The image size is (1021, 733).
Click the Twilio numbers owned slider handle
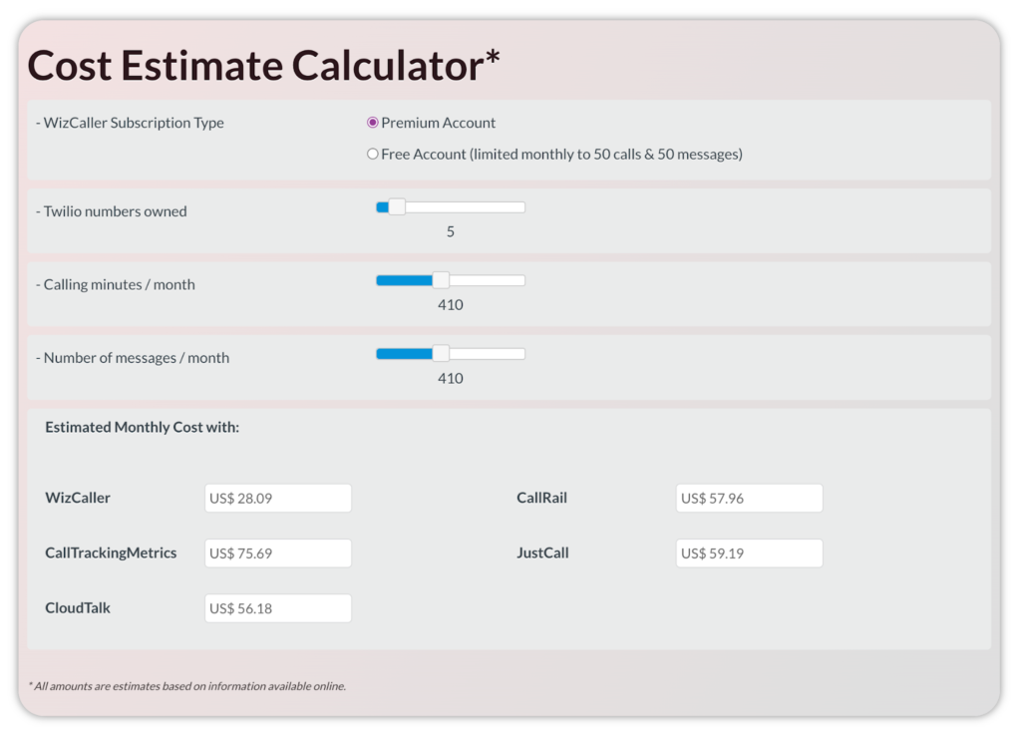tap(397, 207)
